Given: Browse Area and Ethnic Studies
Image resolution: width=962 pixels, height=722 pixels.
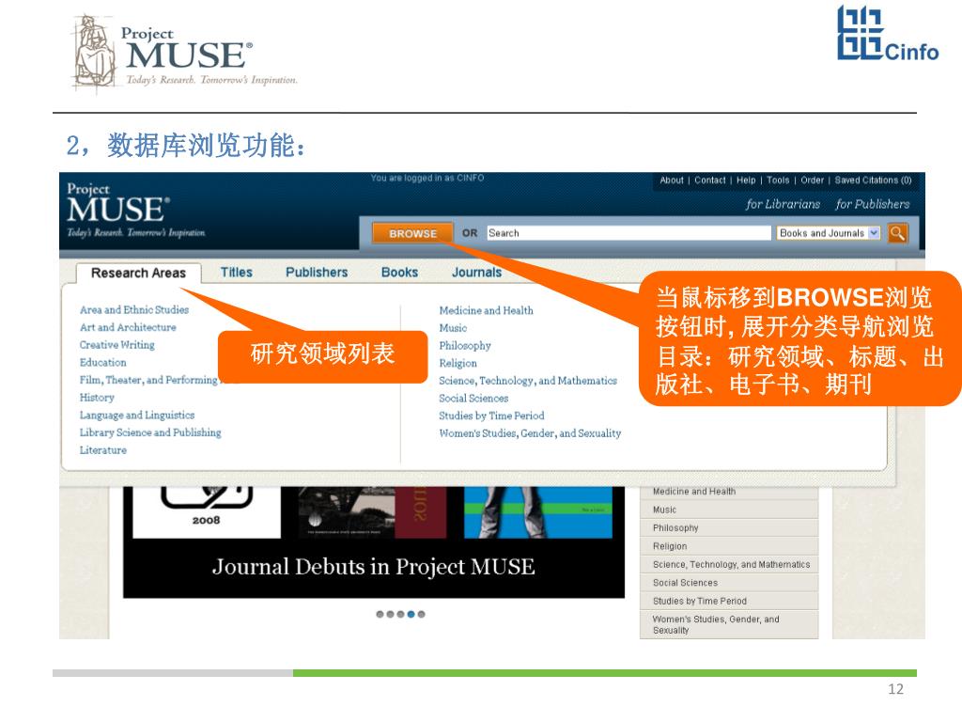Looking at the screenshot, I should 134,310.
